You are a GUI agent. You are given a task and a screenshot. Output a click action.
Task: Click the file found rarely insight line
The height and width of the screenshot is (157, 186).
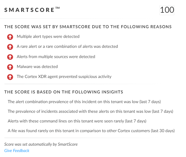point(91,131)
